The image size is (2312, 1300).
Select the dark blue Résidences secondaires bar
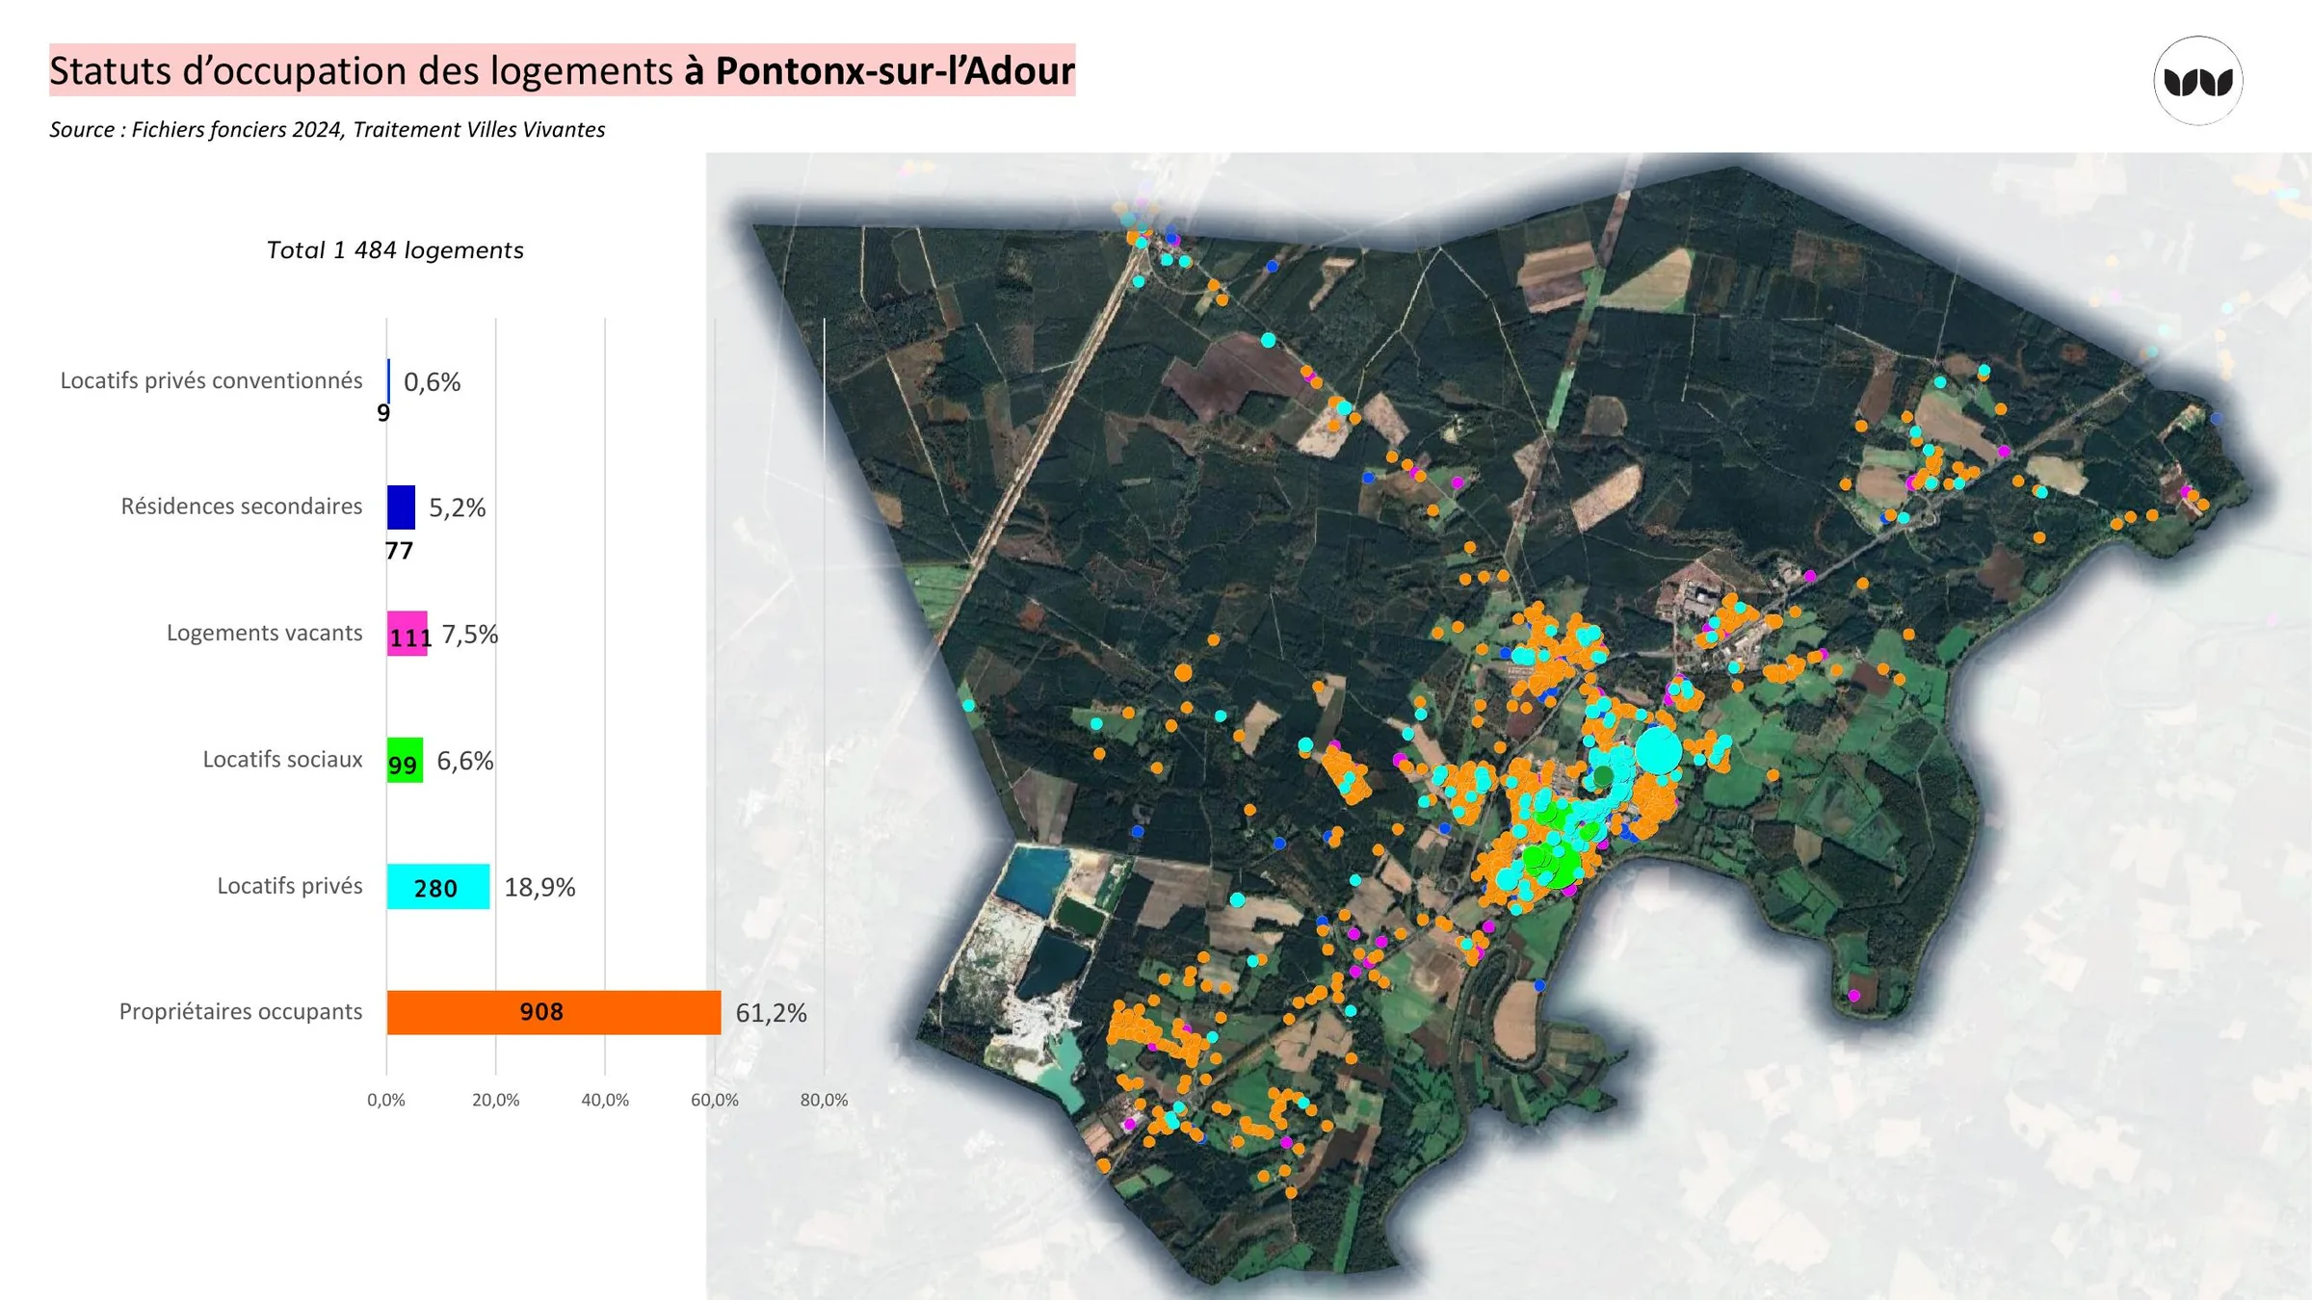[x=401, y=507]
